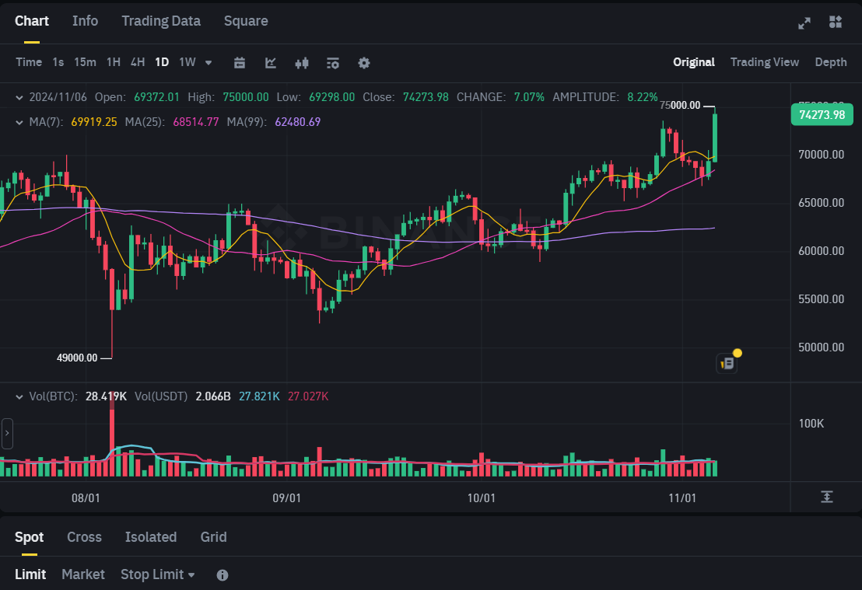
Task: Open the multi-chart grid layout icon
Action: [836, 22]
